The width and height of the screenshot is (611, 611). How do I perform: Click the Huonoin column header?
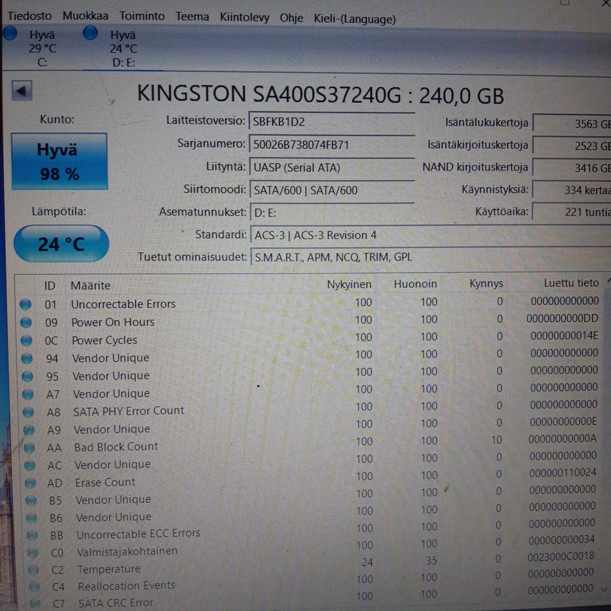pos(415,284)
